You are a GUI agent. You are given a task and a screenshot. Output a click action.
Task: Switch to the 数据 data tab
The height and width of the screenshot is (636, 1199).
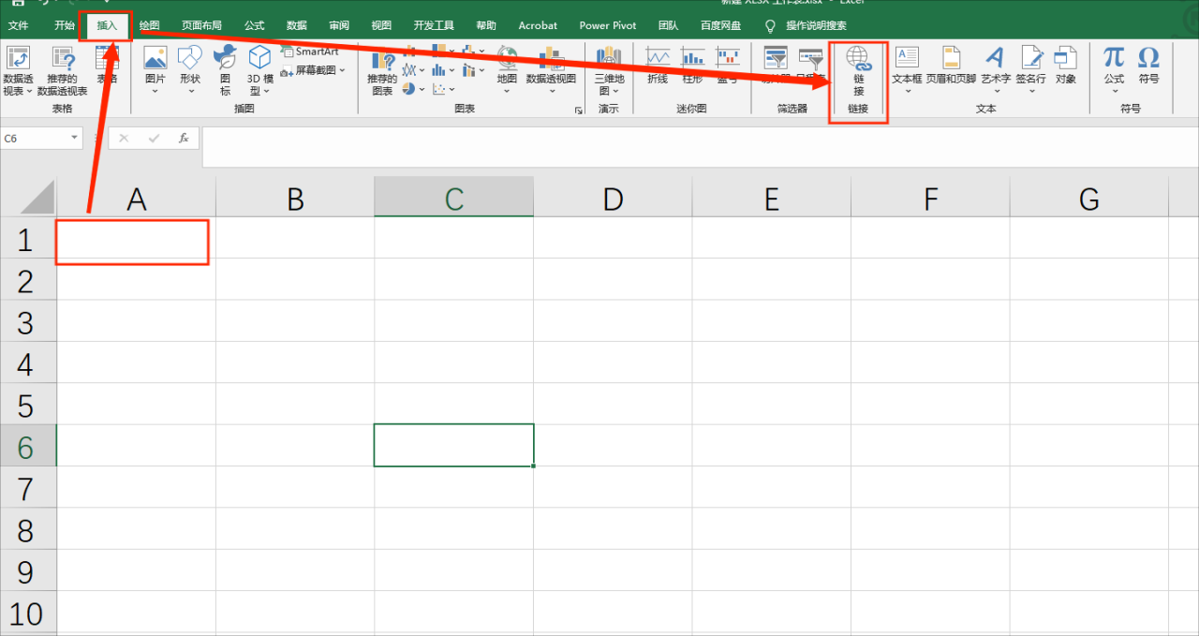296,25
